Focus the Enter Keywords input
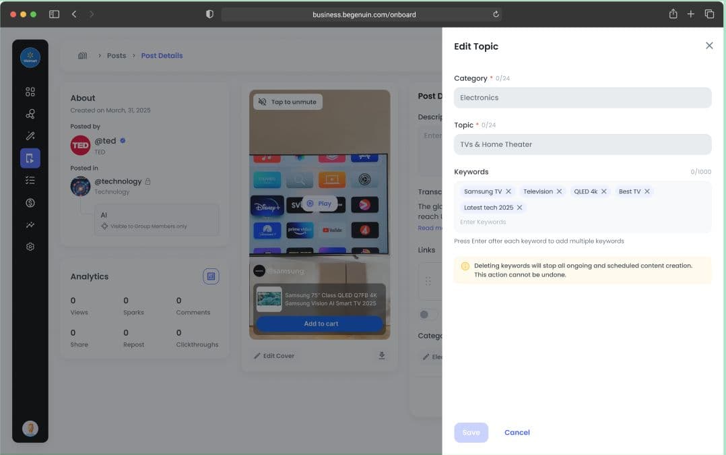726x455 pixels. tap(583, 222)
